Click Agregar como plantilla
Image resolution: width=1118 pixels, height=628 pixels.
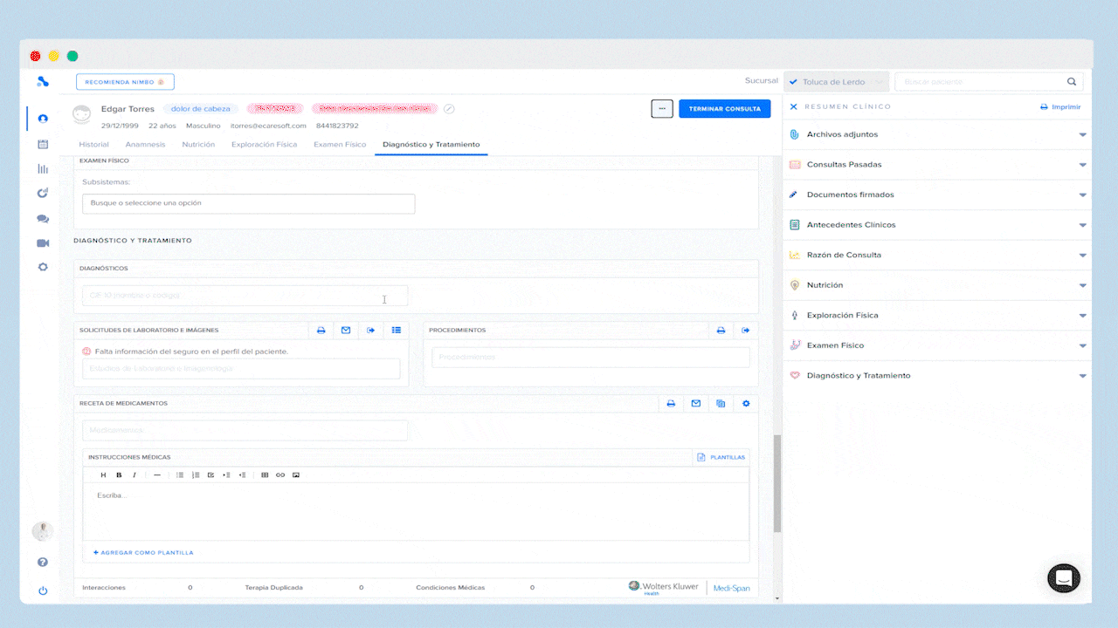point(143,552)
